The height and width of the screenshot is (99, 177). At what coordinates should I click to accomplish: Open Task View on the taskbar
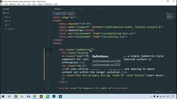pyautogui.click(x=9, y=97)
